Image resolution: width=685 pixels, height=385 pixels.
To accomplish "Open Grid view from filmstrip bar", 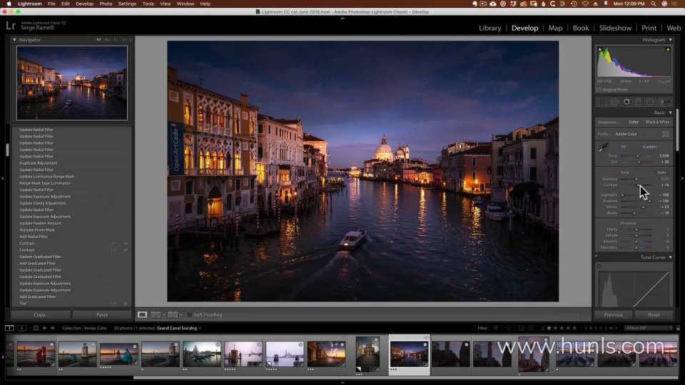I will [x=36, y=328].
